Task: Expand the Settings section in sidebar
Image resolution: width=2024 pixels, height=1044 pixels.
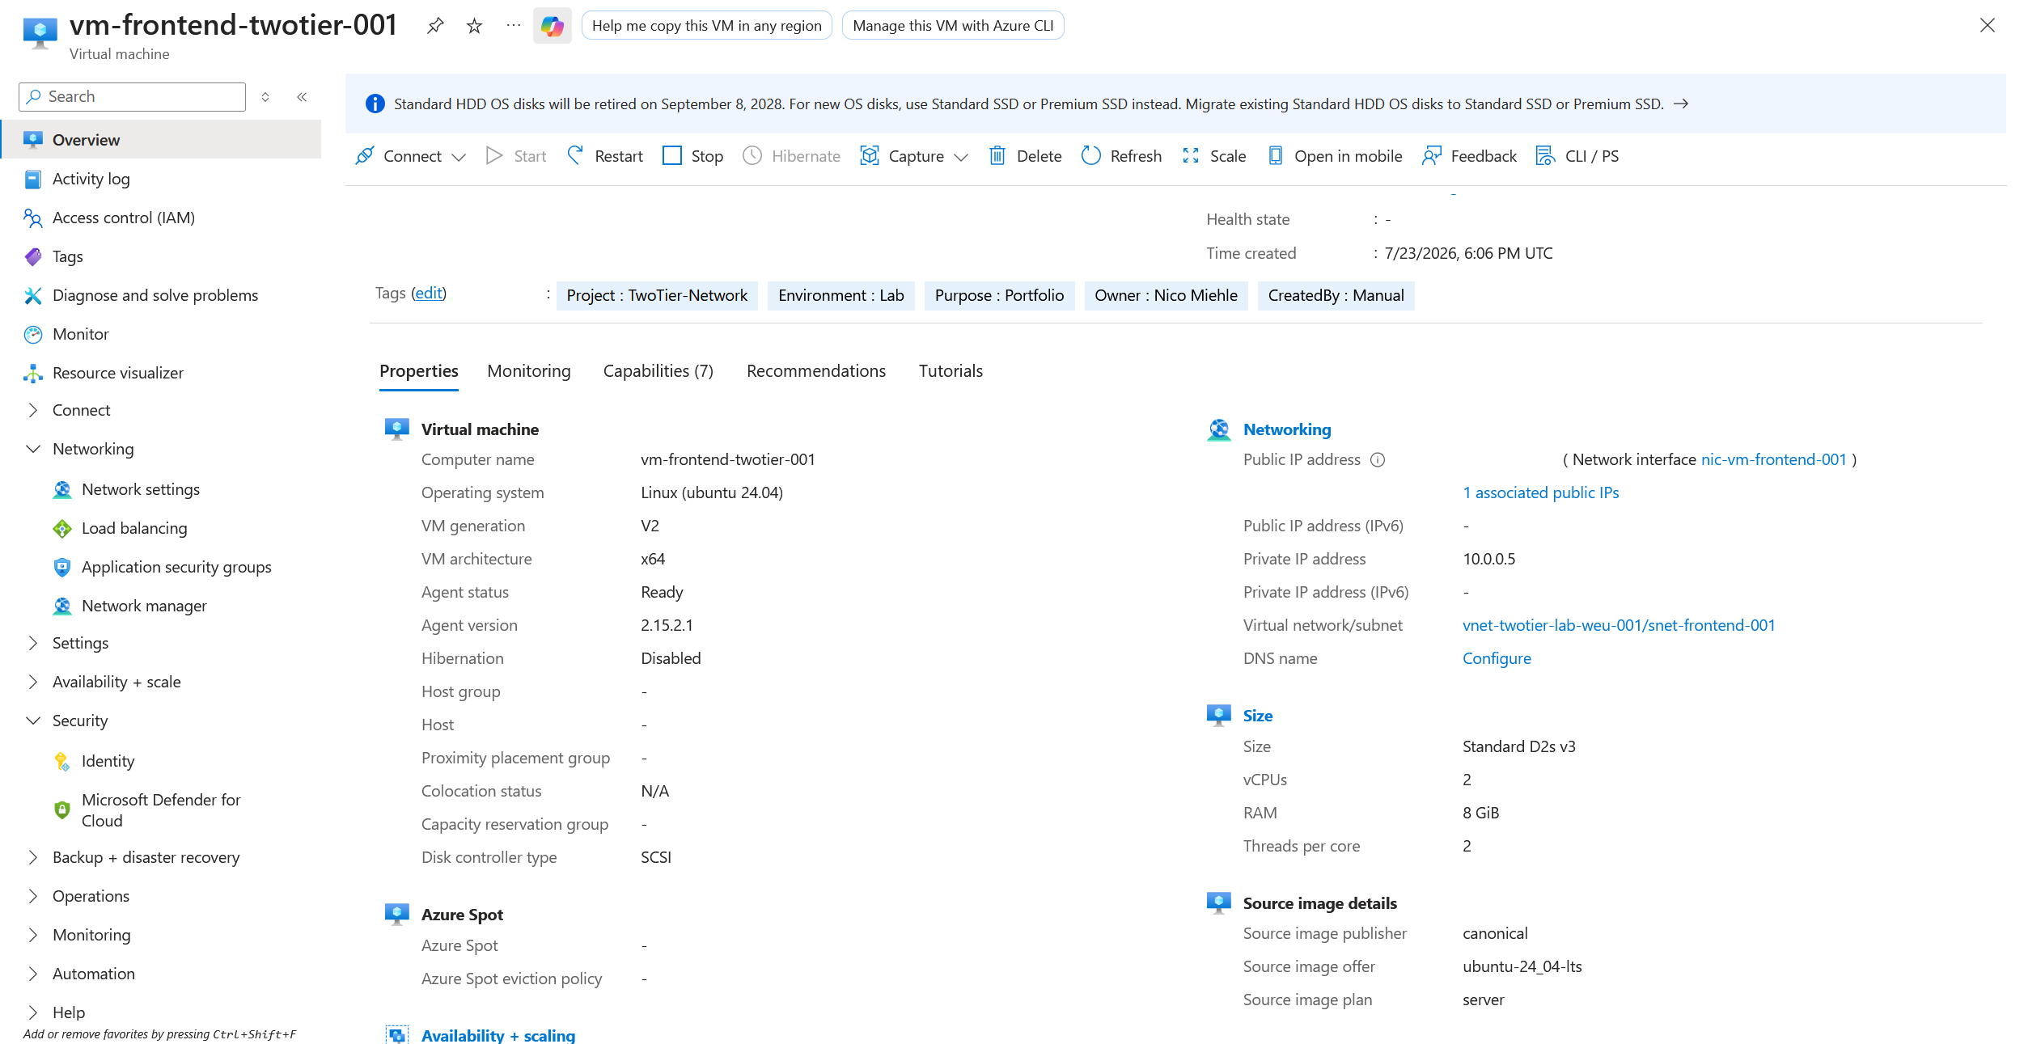Action: pos(33,644)
